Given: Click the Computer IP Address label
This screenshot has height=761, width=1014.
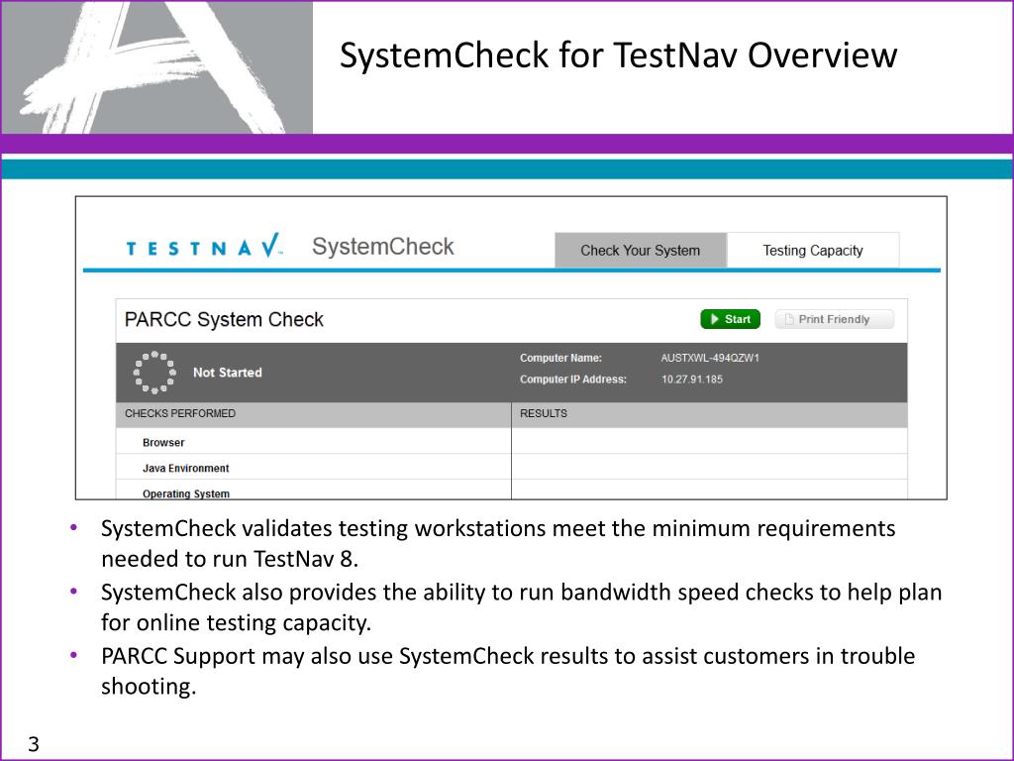Looking at the screenshot, I should pyautogui.click(x=573, y=380).
